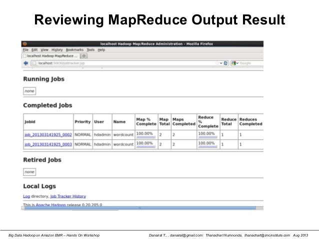Screen dimensions: 319x239
Task: Follow the Apache Hadoop link
Action: tap(51, 205)
